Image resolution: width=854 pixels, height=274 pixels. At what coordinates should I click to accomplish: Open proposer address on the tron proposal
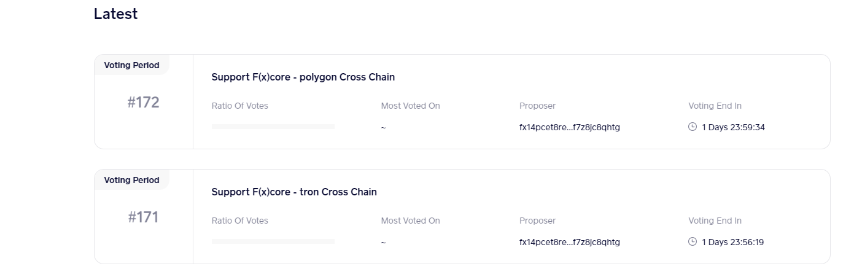tap(569, 242)
